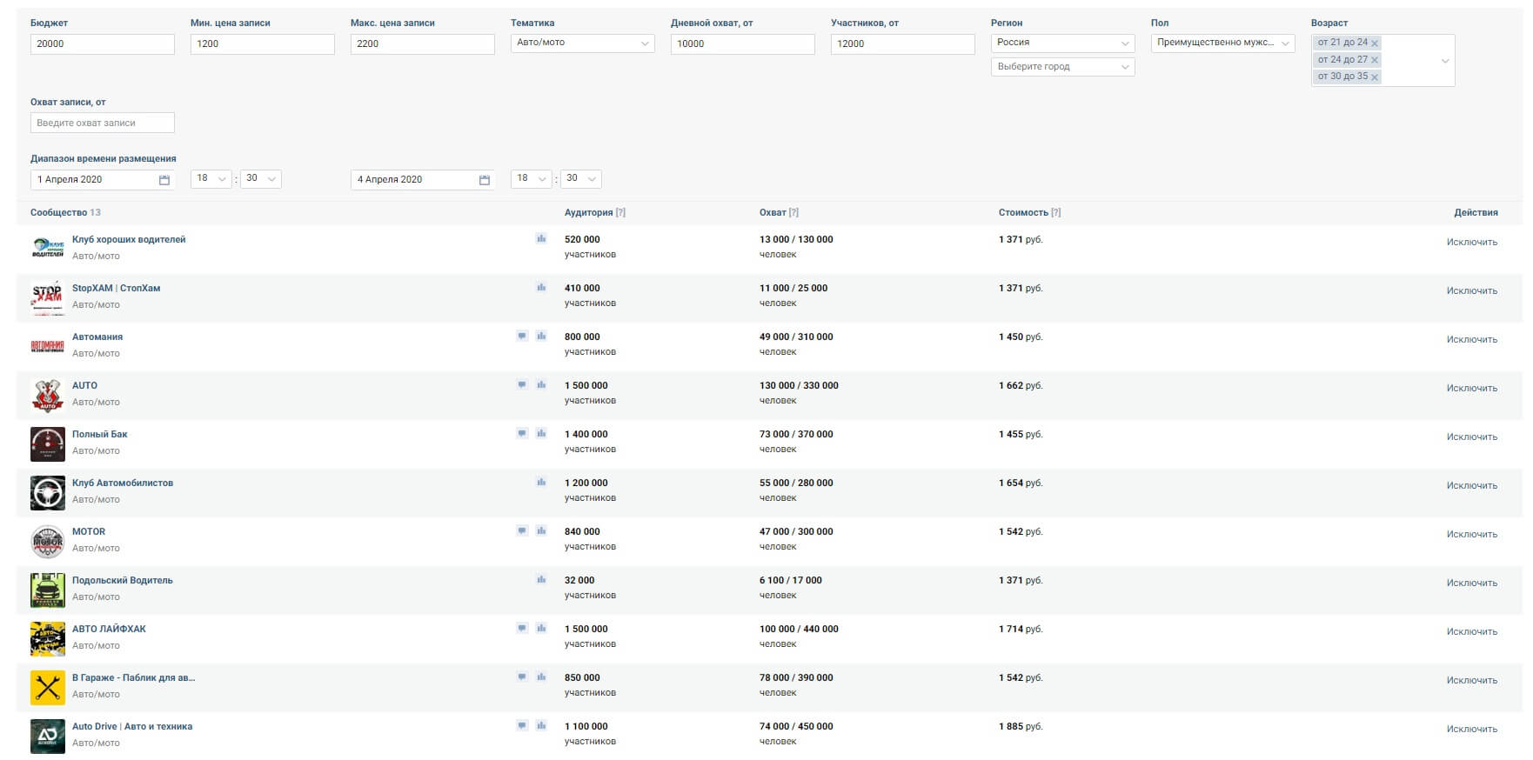
Task: Open calendar icon for 4 Апреля 2020
Action: click(485, 180)
